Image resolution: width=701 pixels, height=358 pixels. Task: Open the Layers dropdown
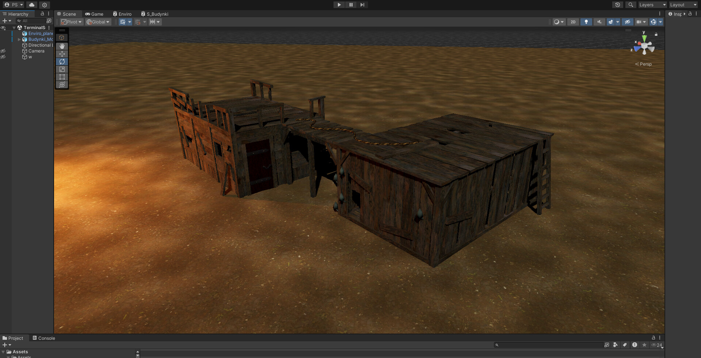click(652, 5)
